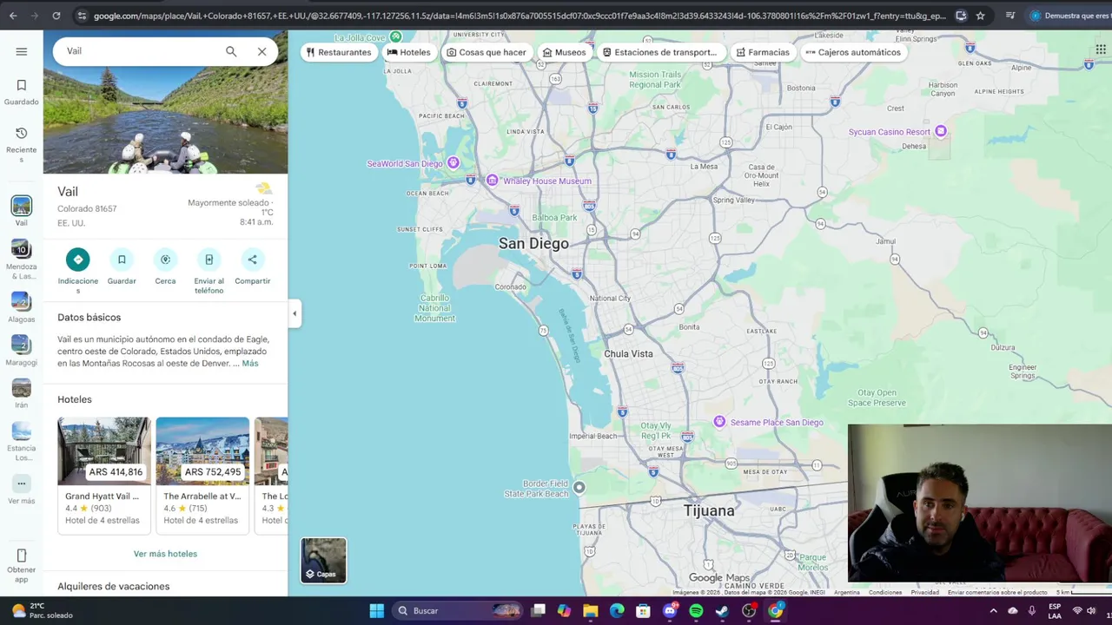Open Maragogi recent item in sidebar
The width and height of the screenshot is (1112, 625).
[x=21, y=351]
